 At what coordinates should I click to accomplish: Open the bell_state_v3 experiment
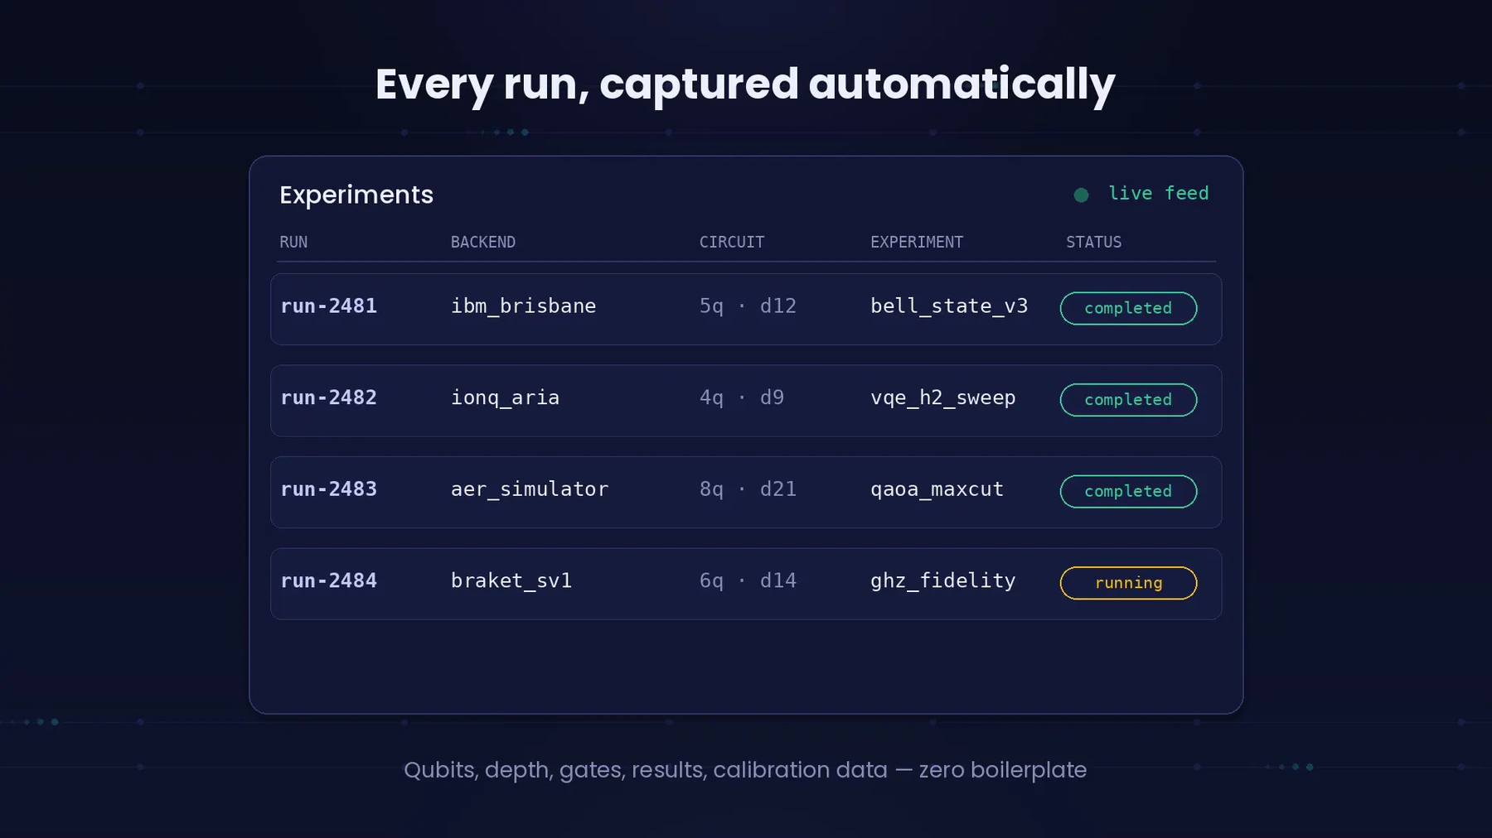pos(949,306)
